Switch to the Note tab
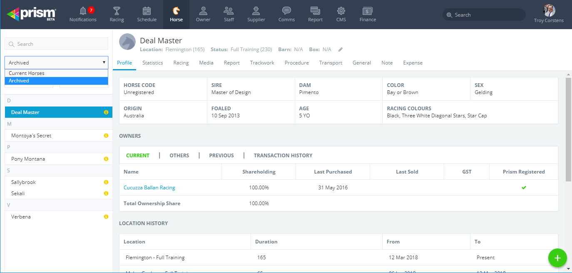 point(387,63)
